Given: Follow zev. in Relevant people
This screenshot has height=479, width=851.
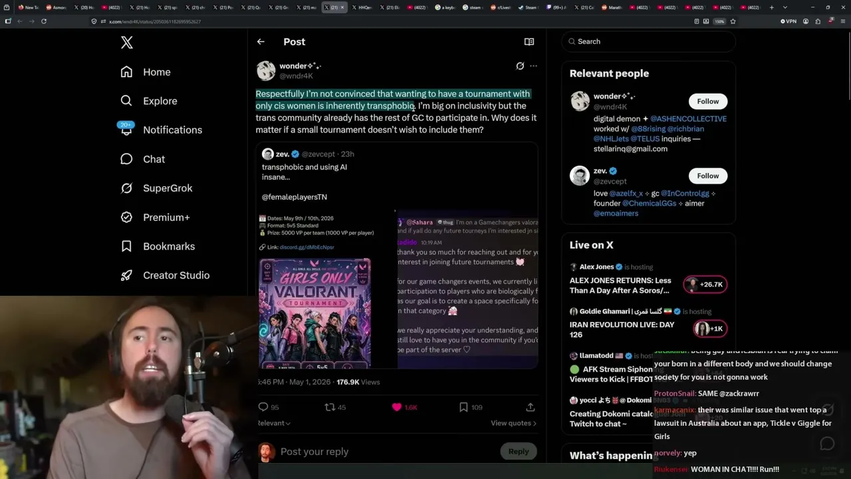Looking at the screenshot, I should pos(707,176).
